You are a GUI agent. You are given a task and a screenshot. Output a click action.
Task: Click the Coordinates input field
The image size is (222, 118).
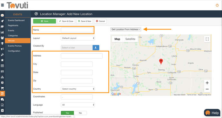(x=77, y=97)
